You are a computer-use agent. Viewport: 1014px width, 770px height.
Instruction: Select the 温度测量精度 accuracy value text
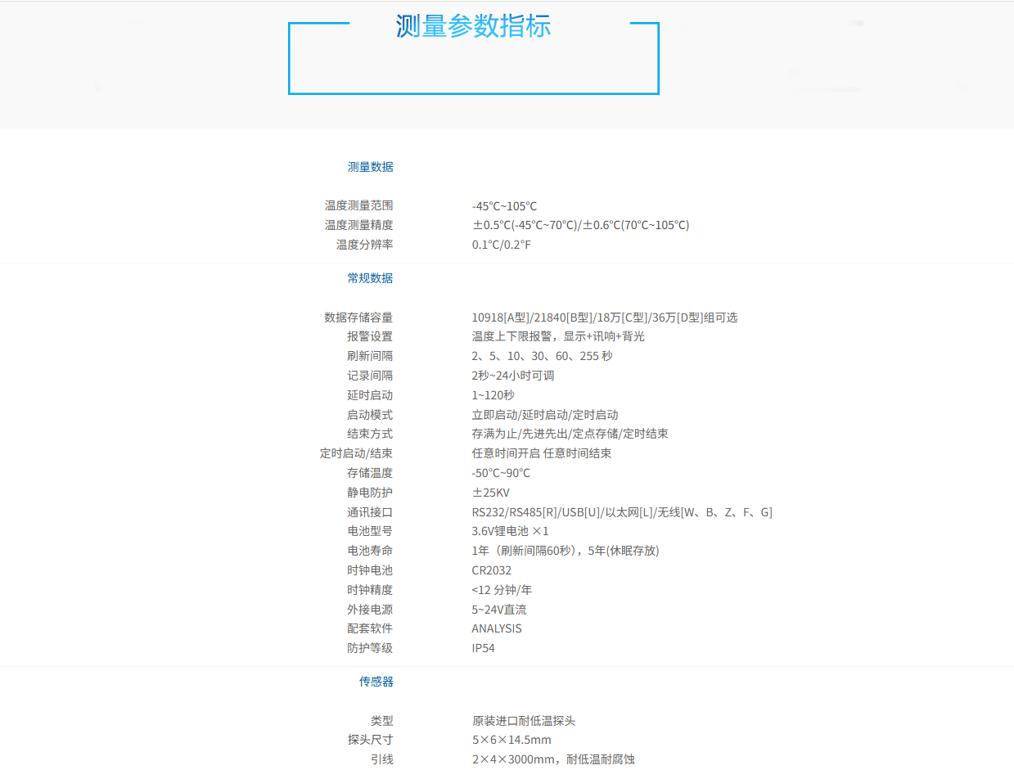pos(580,225)
